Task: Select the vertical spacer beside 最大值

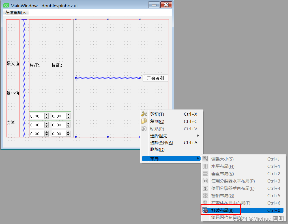Action: [x=24, y=78]
